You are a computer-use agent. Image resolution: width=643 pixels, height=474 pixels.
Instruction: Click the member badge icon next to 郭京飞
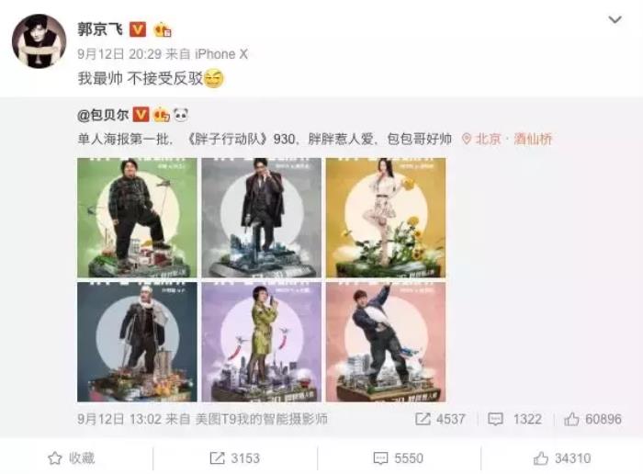tap(162, 29)
